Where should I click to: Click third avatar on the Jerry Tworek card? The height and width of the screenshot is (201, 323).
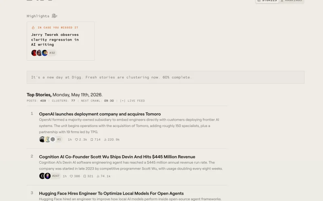pos(45,53)
